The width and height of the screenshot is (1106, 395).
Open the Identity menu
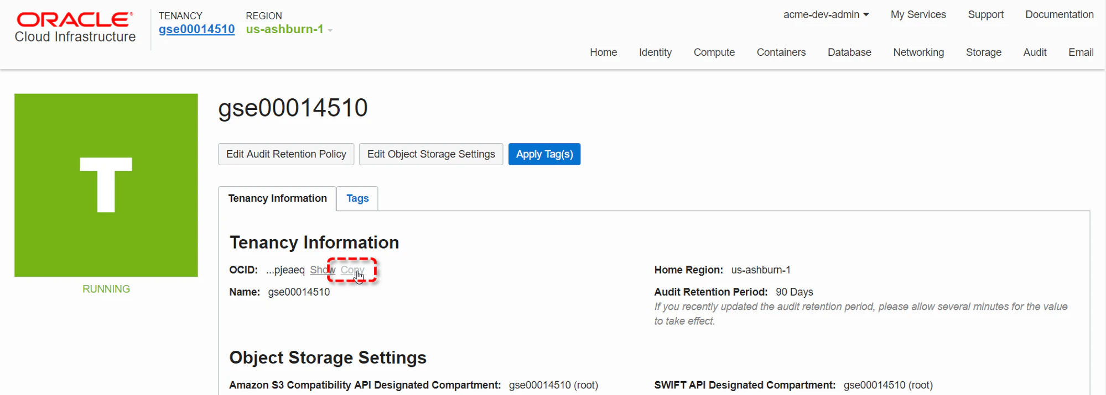coord(656,52)
